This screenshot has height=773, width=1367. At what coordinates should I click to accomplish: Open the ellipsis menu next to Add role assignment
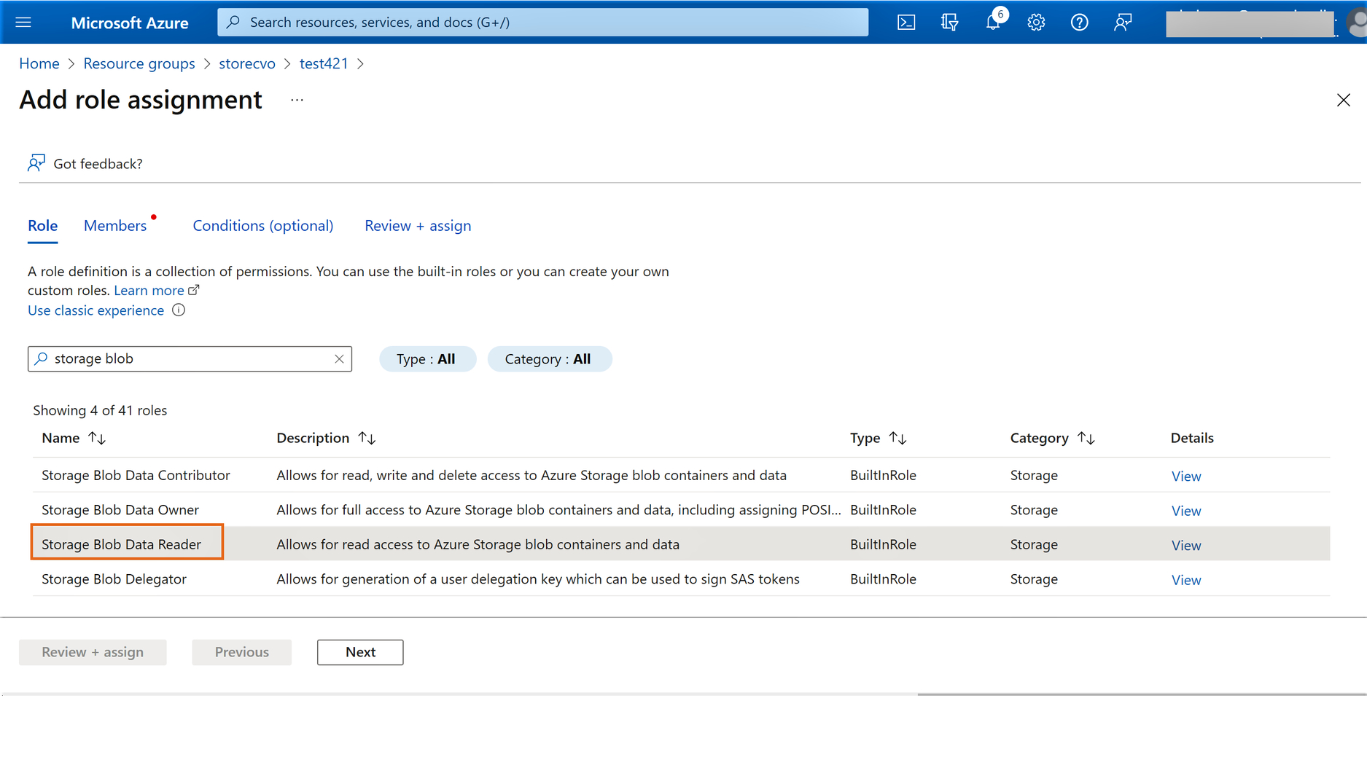297,101
